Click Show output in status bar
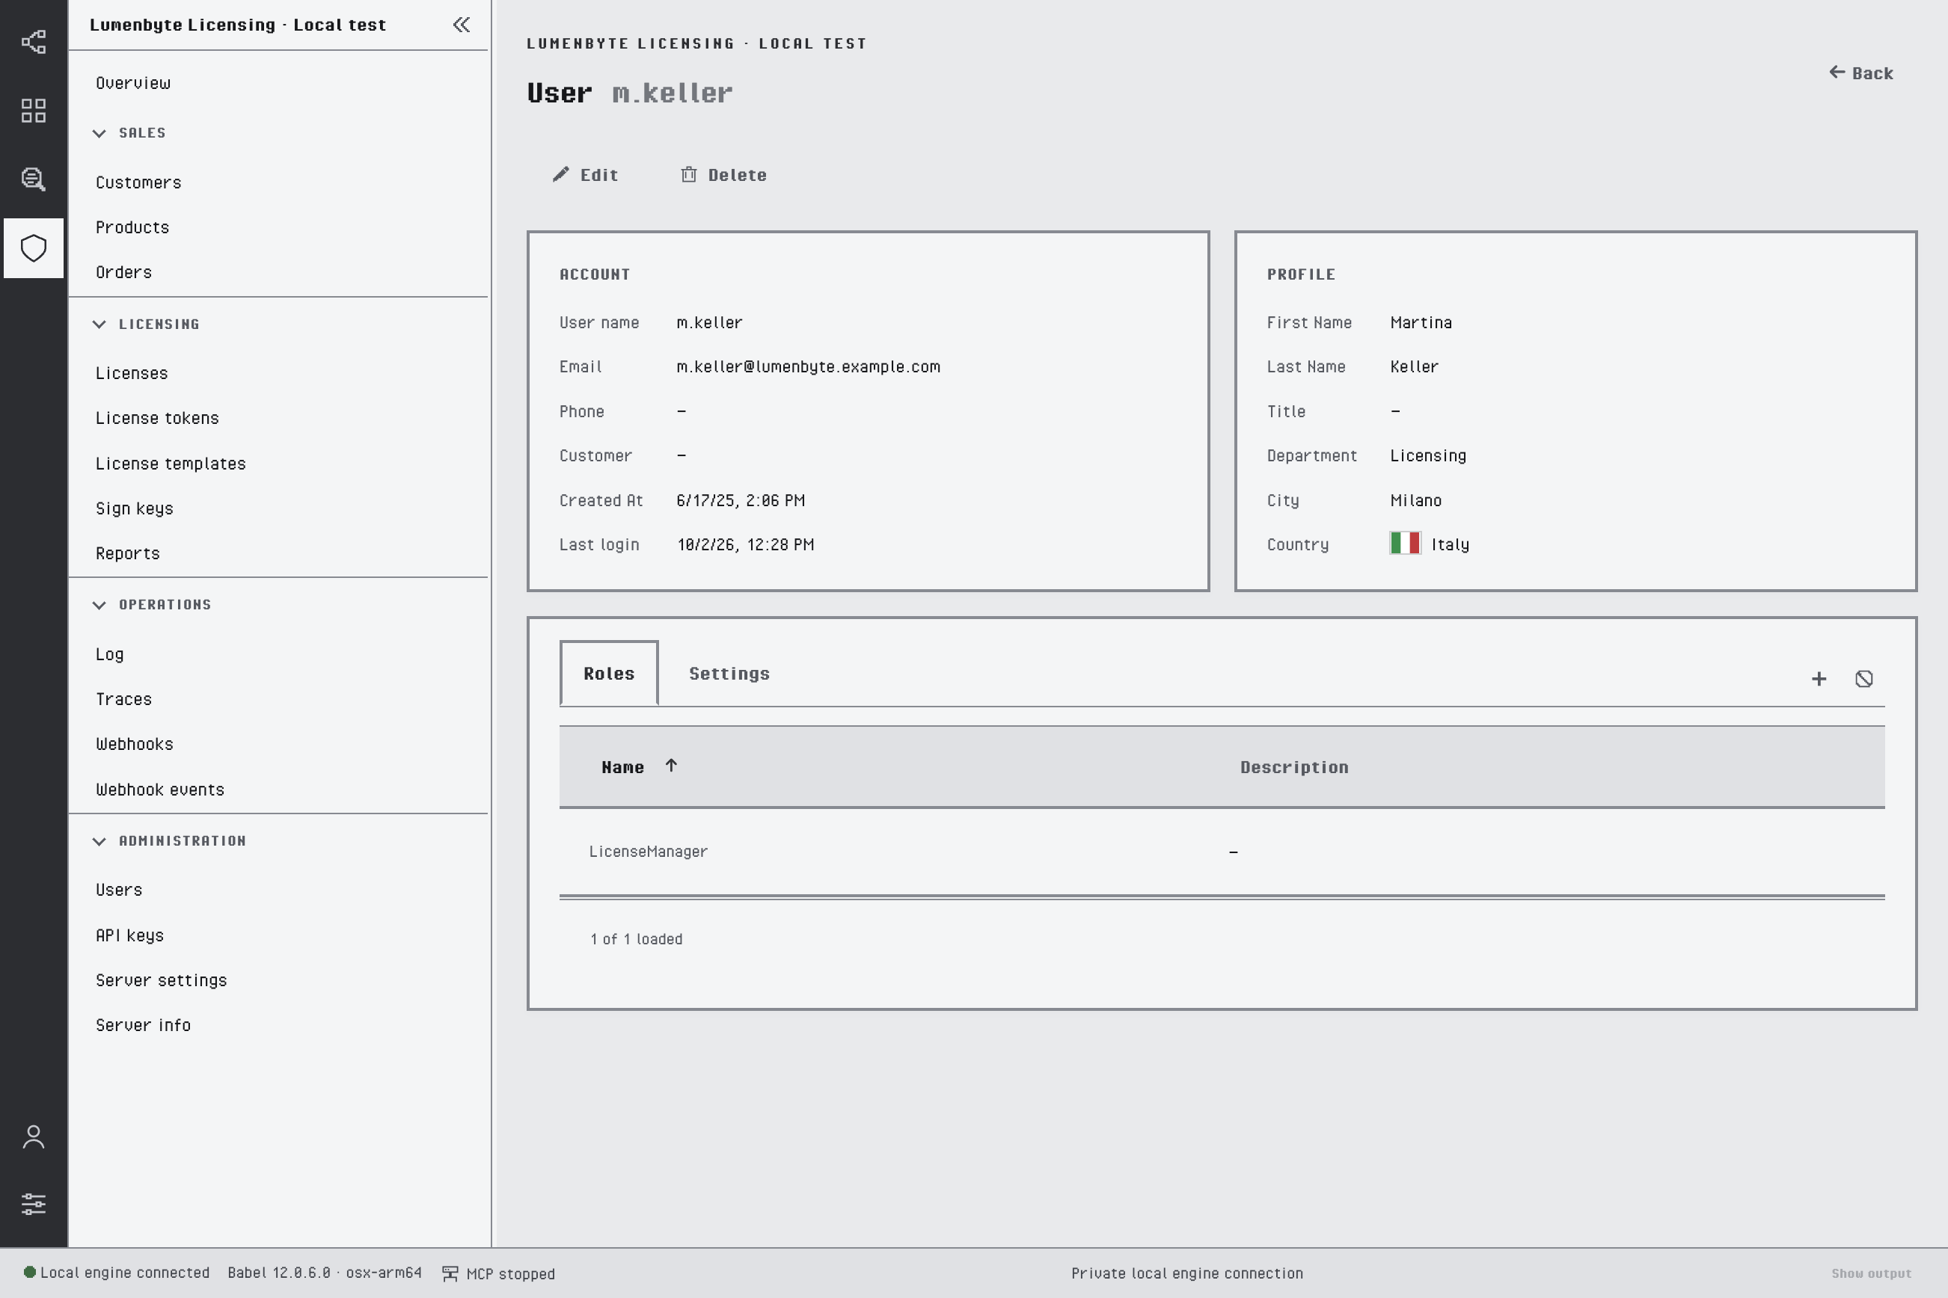The width and height of the screenshot is (1948, 1298). 1871,1273
